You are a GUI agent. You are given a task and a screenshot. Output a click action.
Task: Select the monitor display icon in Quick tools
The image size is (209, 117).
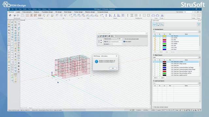coord(158,24)
